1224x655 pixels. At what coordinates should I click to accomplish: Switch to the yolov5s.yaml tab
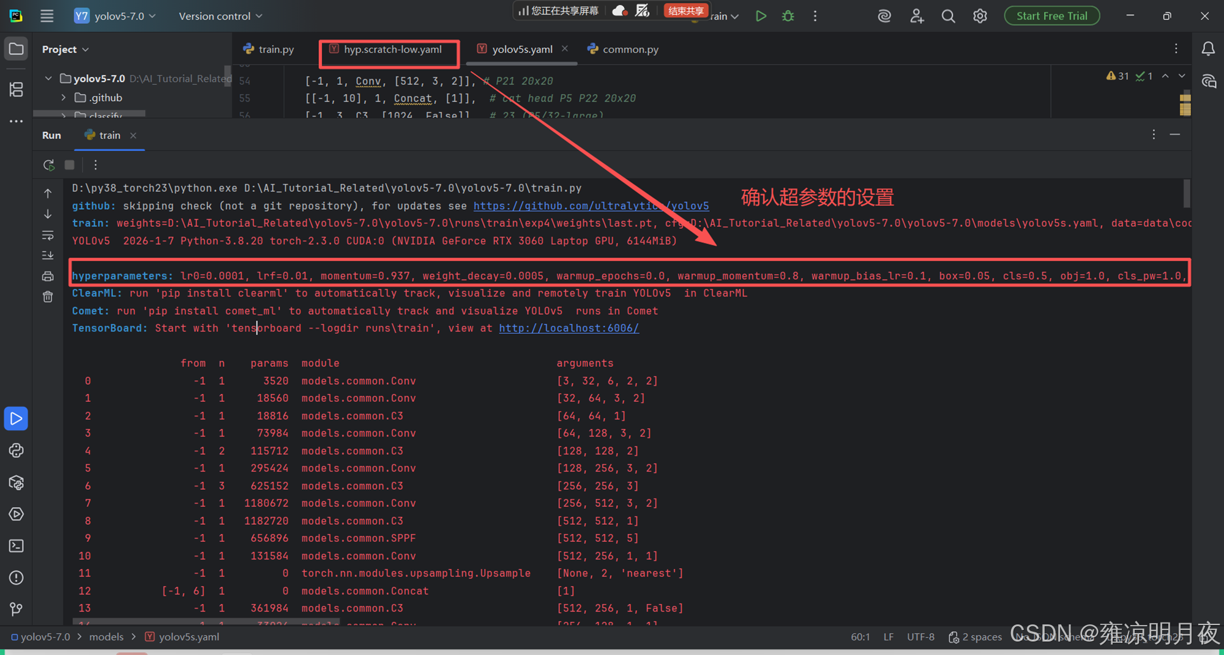tap(515, 49)
